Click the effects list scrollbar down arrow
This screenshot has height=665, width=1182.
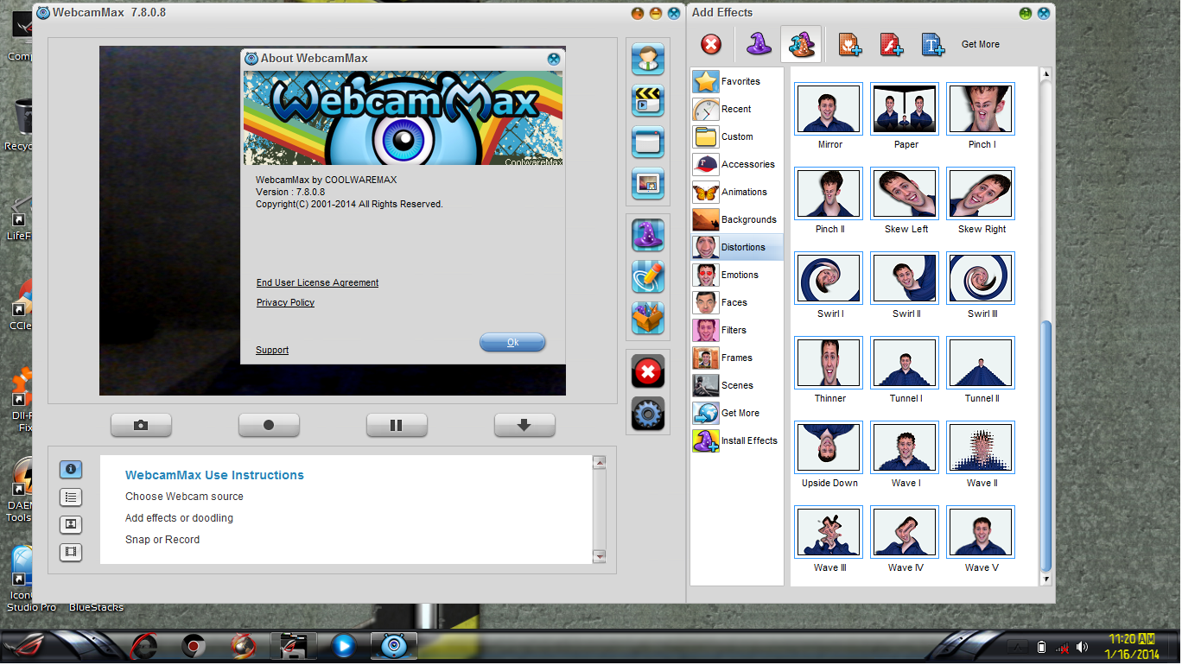click(1046, 579)
